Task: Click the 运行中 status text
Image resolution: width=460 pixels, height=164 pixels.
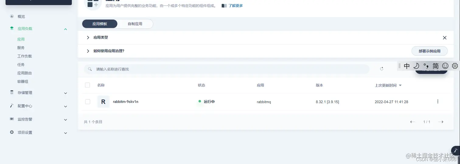Action: [209, 102]
